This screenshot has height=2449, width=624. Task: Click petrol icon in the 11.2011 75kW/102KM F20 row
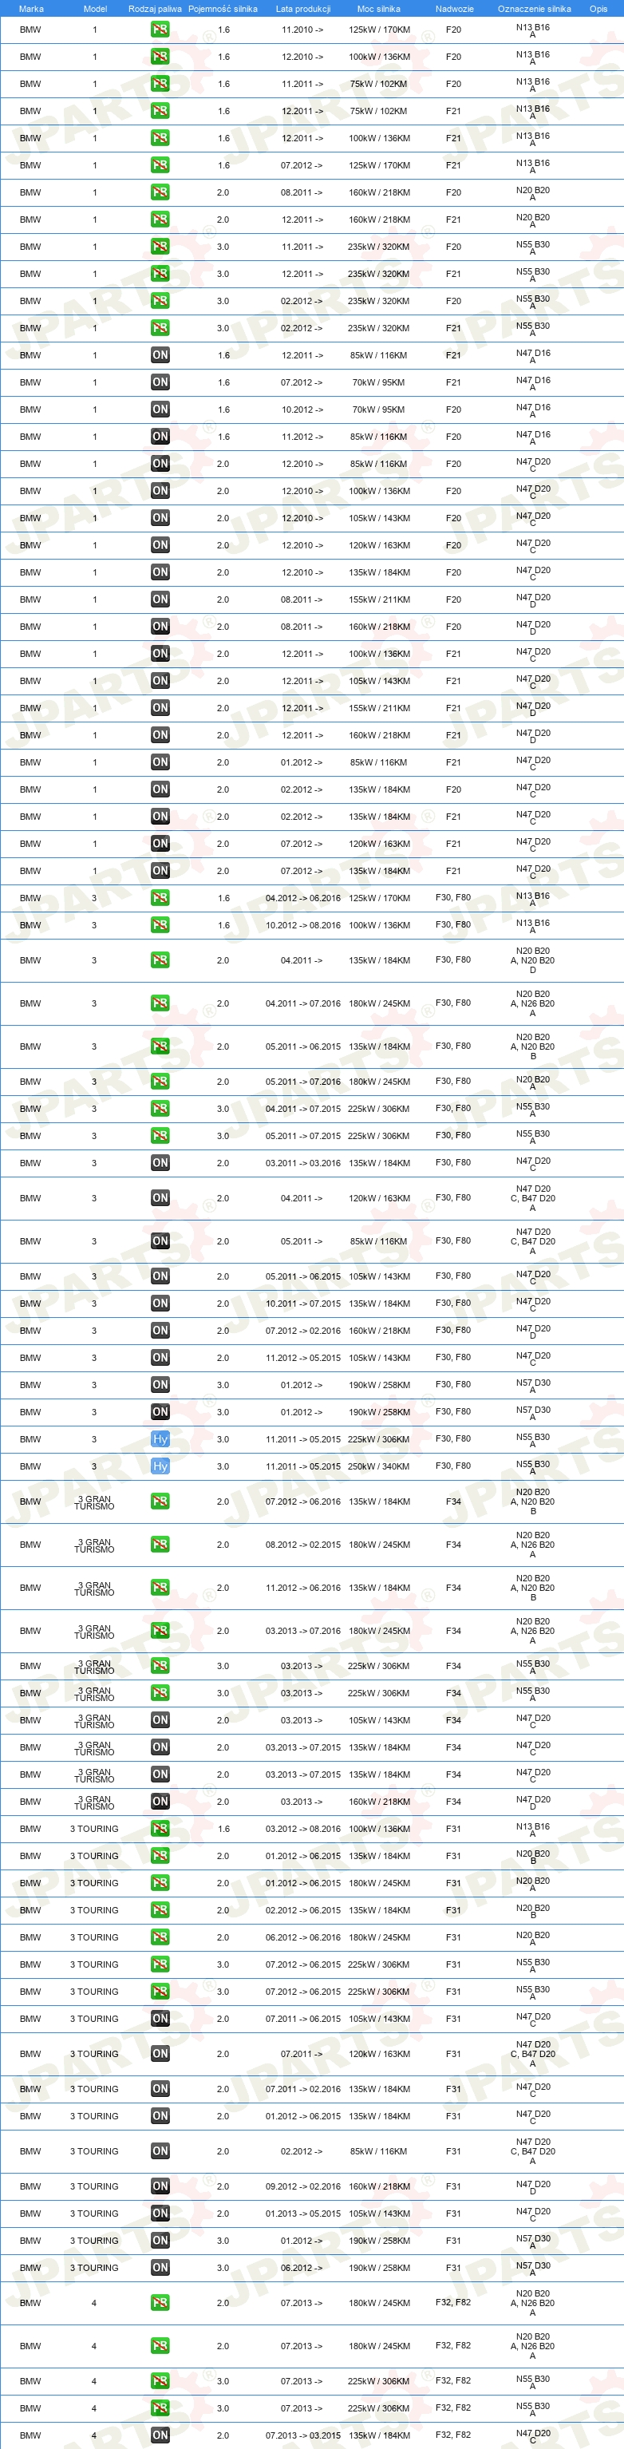click(x=160, y=84)
